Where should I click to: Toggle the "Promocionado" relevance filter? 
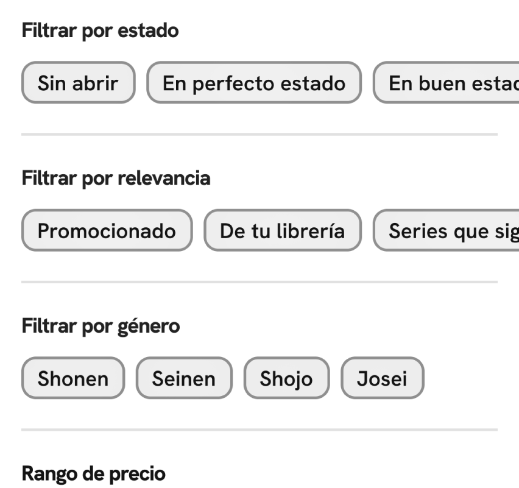pyautogui.click(x=106, y=230)
